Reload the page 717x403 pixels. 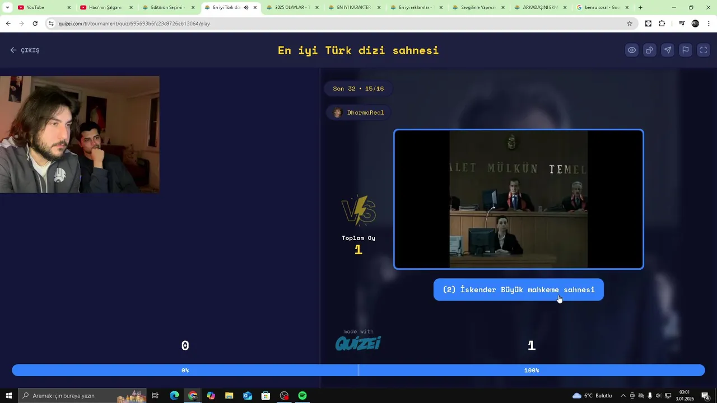tap(35, 24)
